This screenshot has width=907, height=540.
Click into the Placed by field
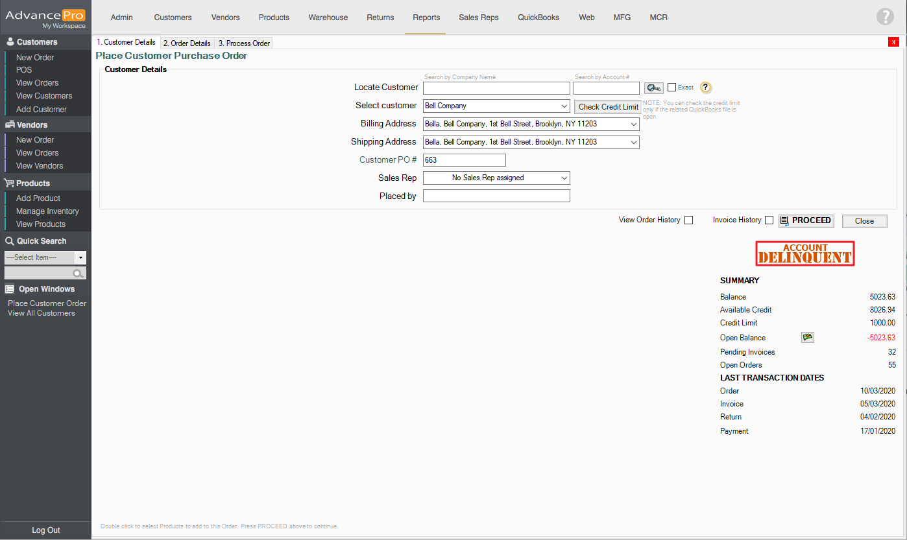click(x=496, y=196)
